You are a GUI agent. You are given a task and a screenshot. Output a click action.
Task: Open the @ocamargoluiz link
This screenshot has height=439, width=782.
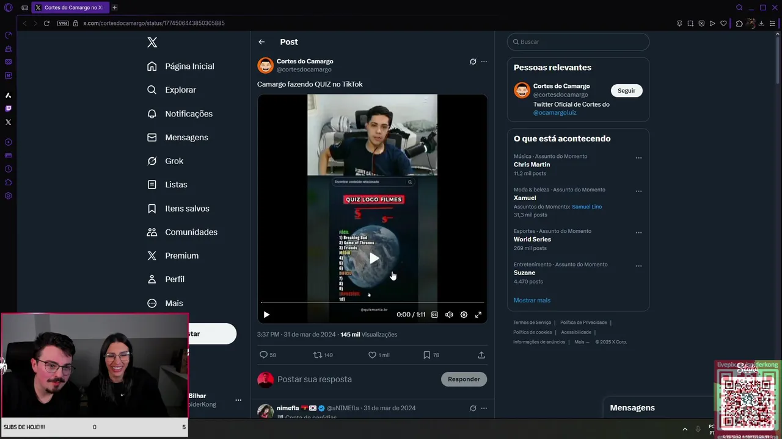(x=555, y=113)
